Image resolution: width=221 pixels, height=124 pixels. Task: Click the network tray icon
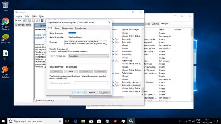tap(190, 121)
